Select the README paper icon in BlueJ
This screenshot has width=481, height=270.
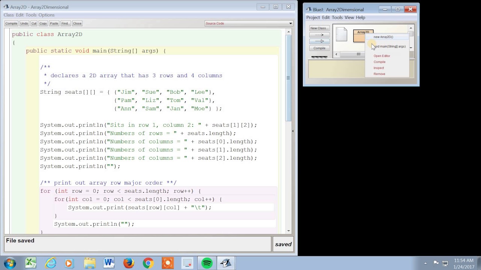tap(341, 34)
